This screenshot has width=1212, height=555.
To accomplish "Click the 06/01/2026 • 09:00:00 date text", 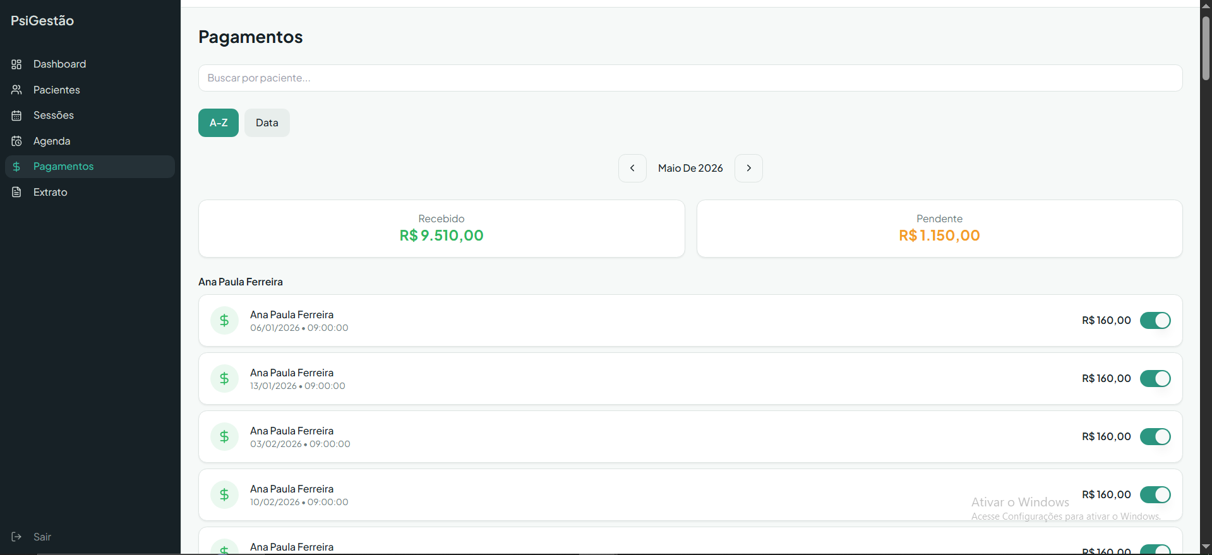I will tap(299, 328).
